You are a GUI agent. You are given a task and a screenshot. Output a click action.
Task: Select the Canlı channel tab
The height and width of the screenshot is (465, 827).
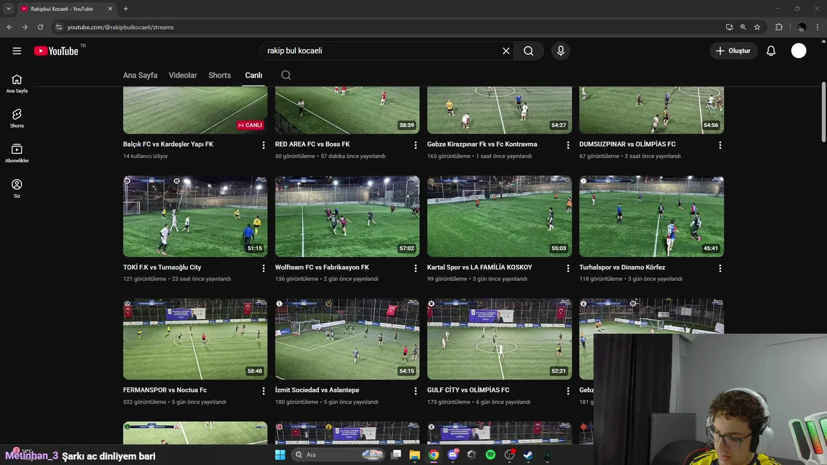point(253,75)
